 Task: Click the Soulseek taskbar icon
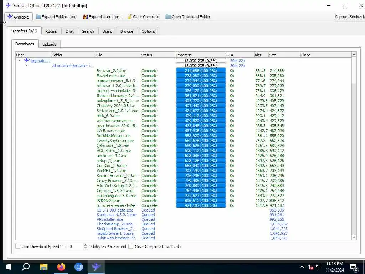(x=96, y=267)
